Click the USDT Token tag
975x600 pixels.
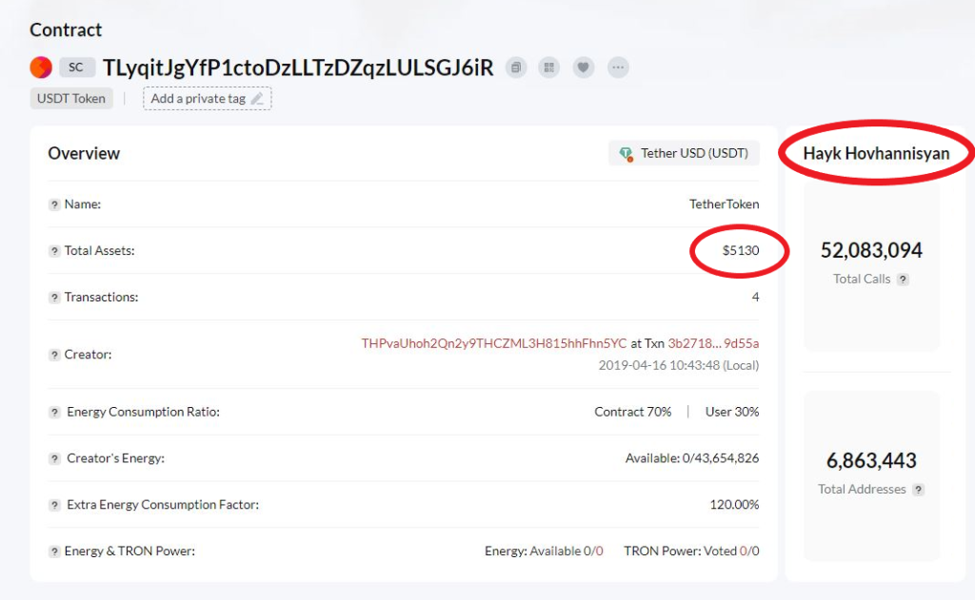tap(71, 98)
